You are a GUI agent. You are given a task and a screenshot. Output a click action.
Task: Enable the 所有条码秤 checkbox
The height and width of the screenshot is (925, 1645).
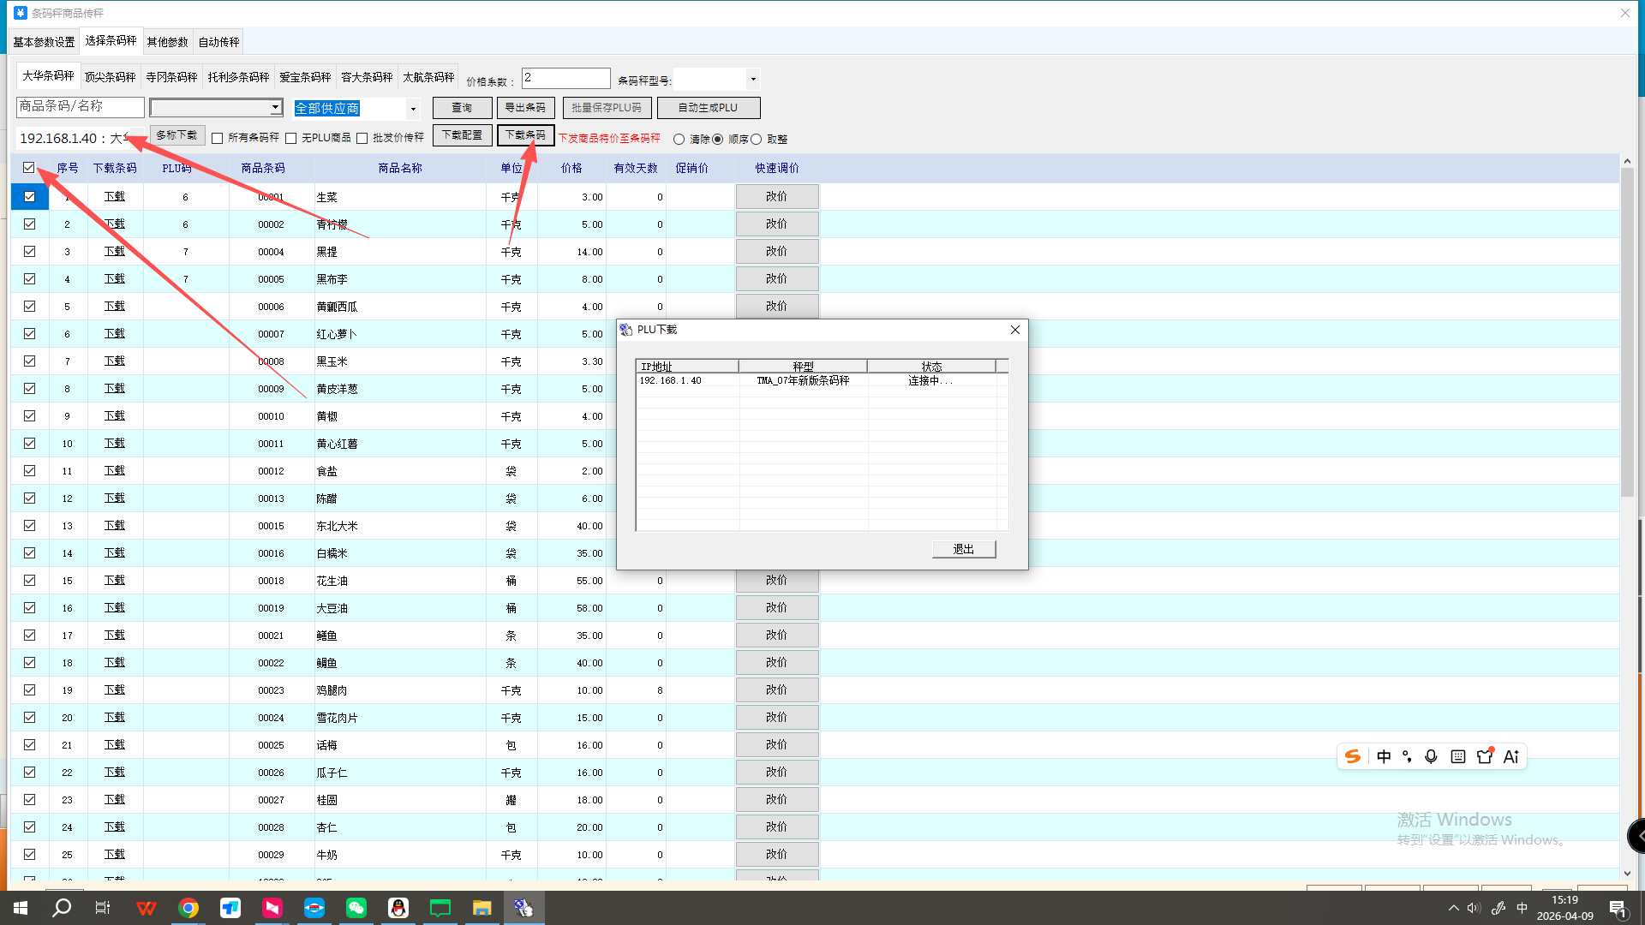point(218,139)
